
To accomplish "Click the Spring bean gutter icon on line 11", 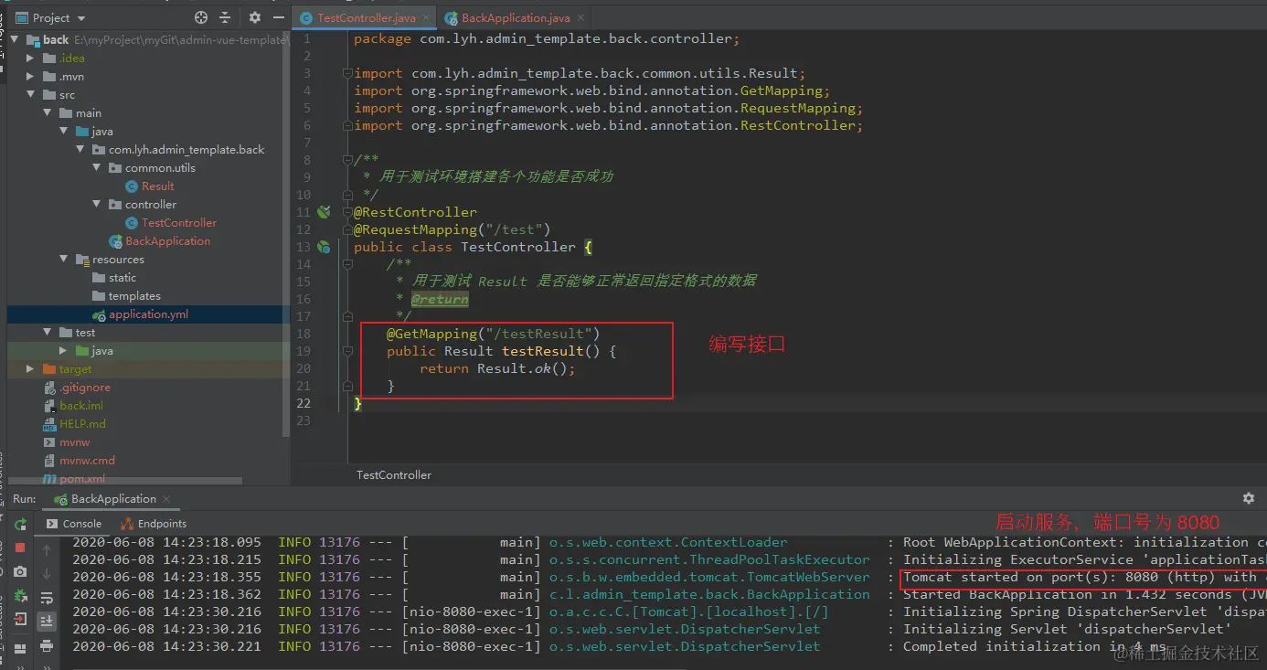I will coord(324,212).
